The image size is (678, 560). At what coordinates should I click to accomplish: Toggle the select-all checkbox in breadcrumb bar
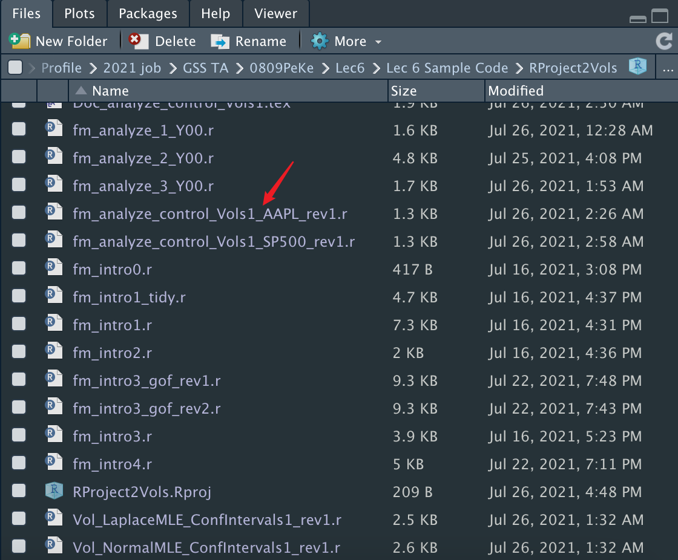[15, 68]
